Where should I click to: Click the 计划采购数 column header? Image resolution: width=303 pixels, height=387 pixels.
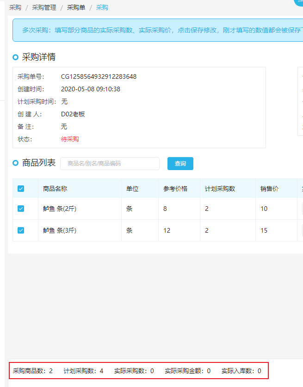pyautogui.click(x=220, y=189)
